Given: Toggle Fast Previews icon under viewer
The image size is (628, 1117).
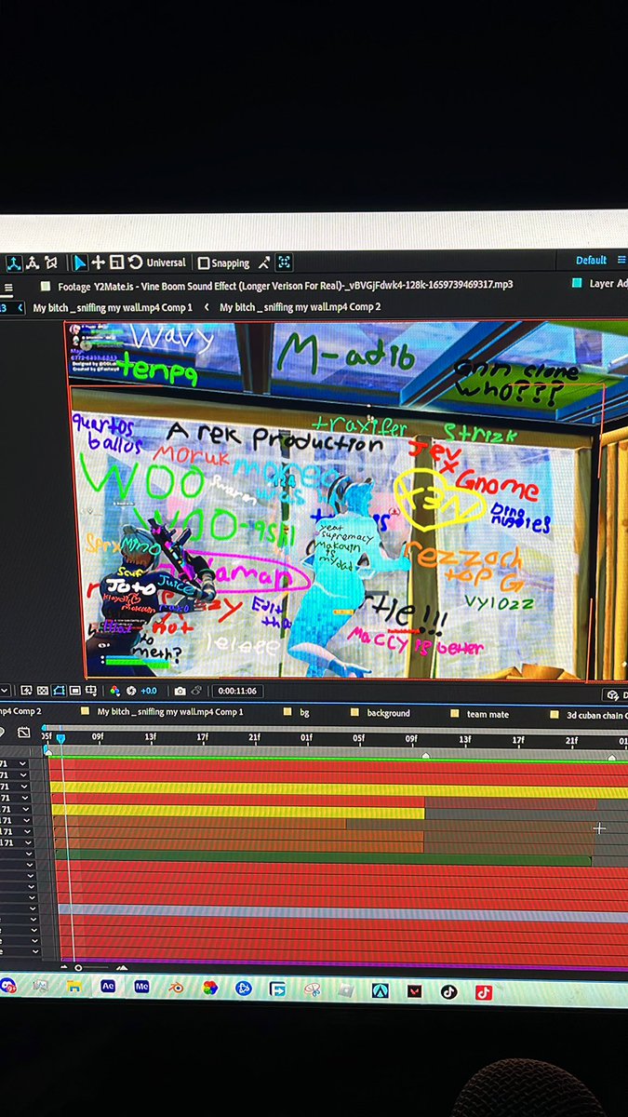Looking at the screenshot, I should pyautogui.click(x=26, y=691).
